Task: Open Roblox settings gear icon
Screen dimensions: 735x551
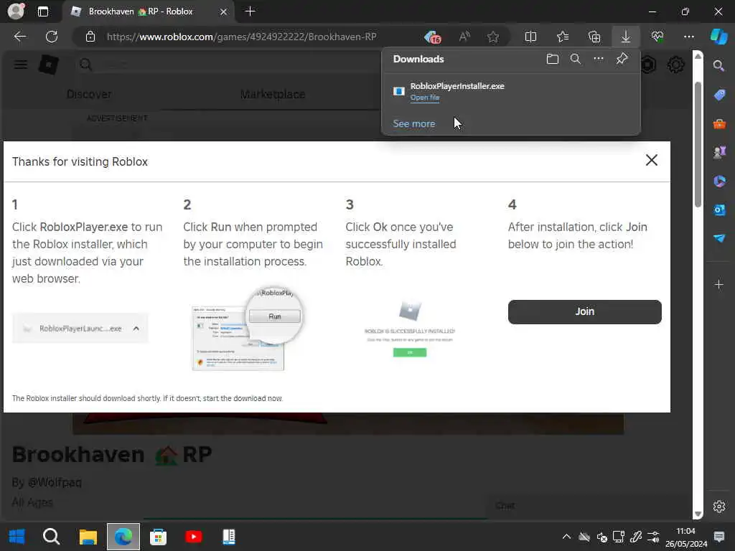Action: [x=675, y=64]
